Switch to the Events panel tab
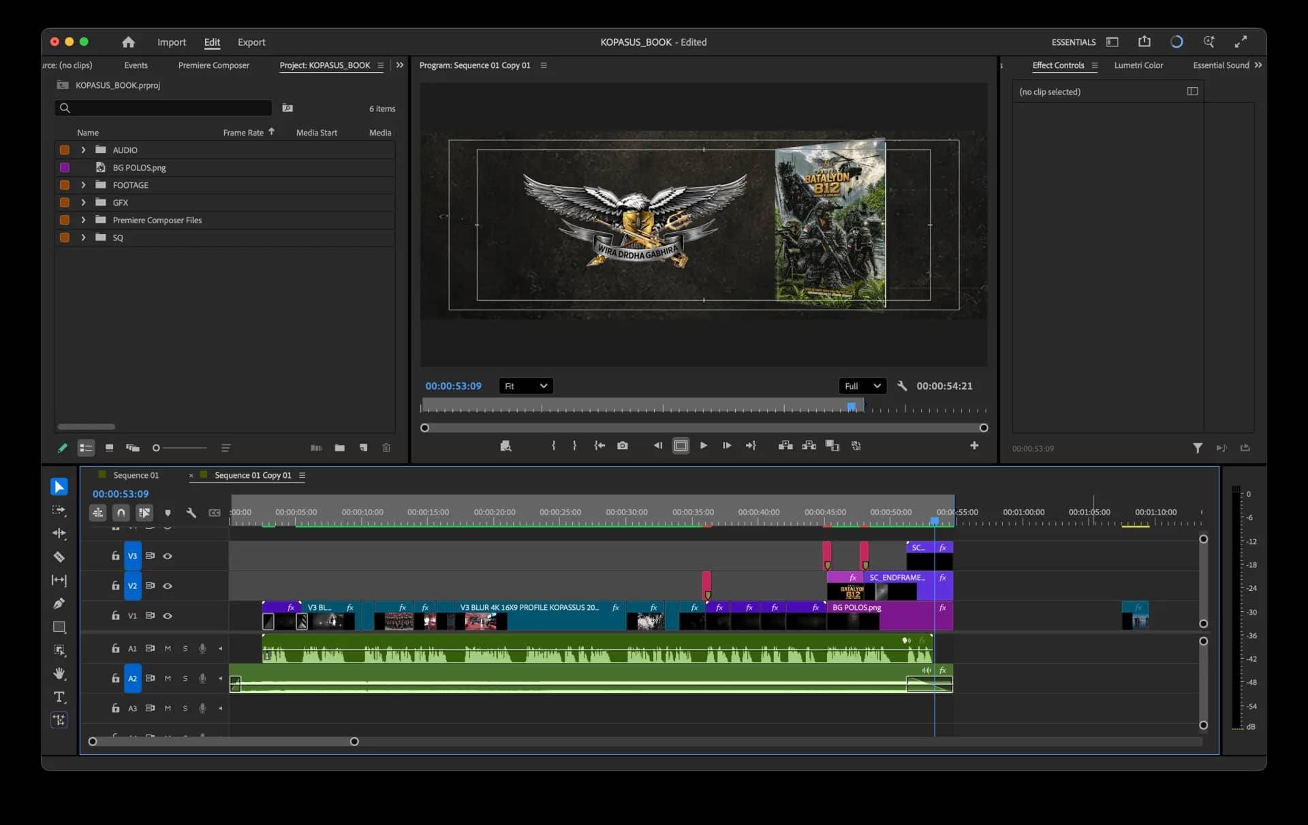The height and width of the screenshot is (825, 1308). (136, 65)
